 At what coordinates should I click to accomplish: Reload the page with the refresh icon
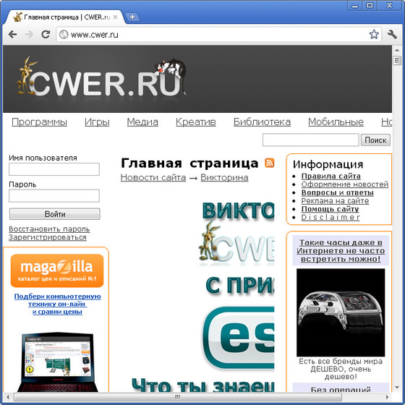point(46,34)
